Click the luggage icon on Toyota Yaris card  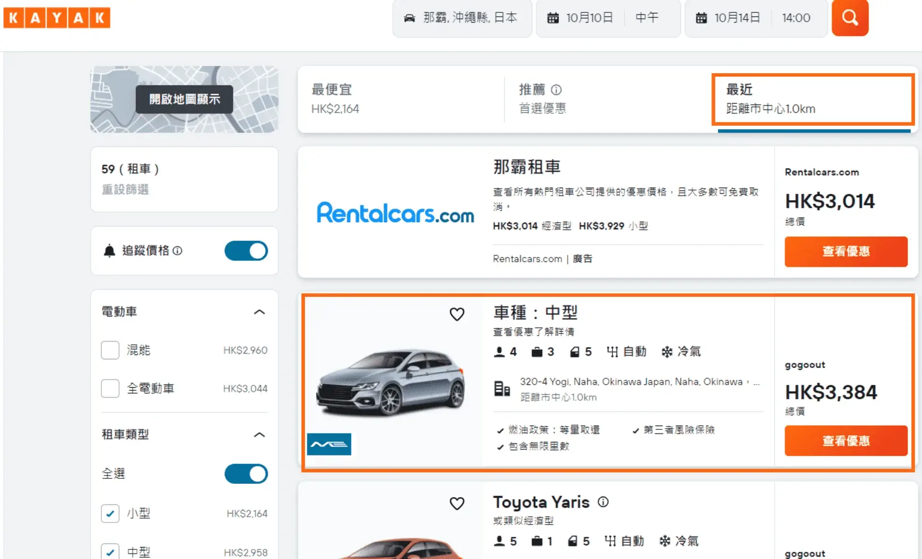click(537, 542)
